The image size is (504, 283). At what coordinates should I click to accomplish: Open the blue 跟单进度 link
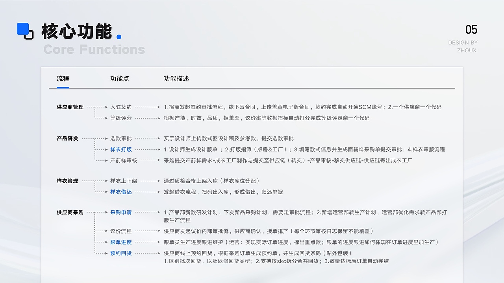click(x=121, y=242)
